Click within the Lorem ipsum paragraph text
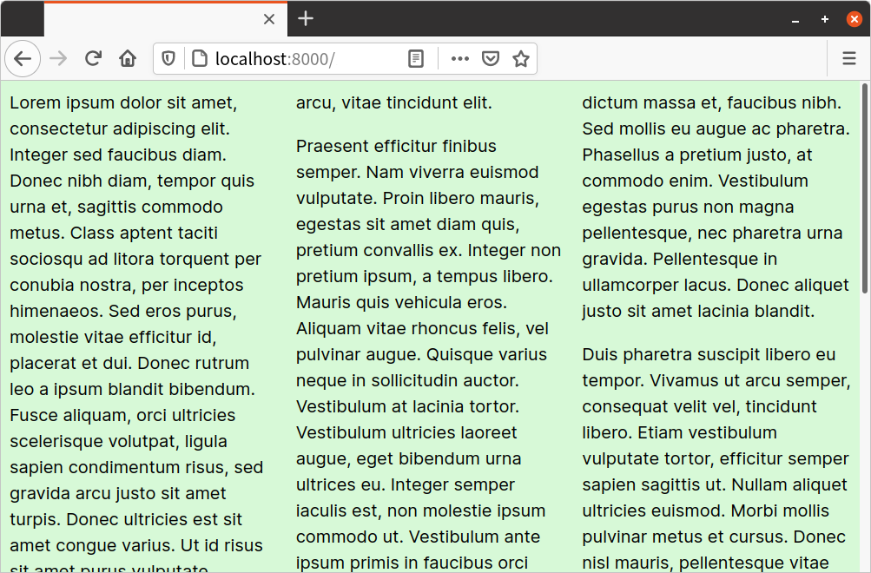 pos(130,260)
